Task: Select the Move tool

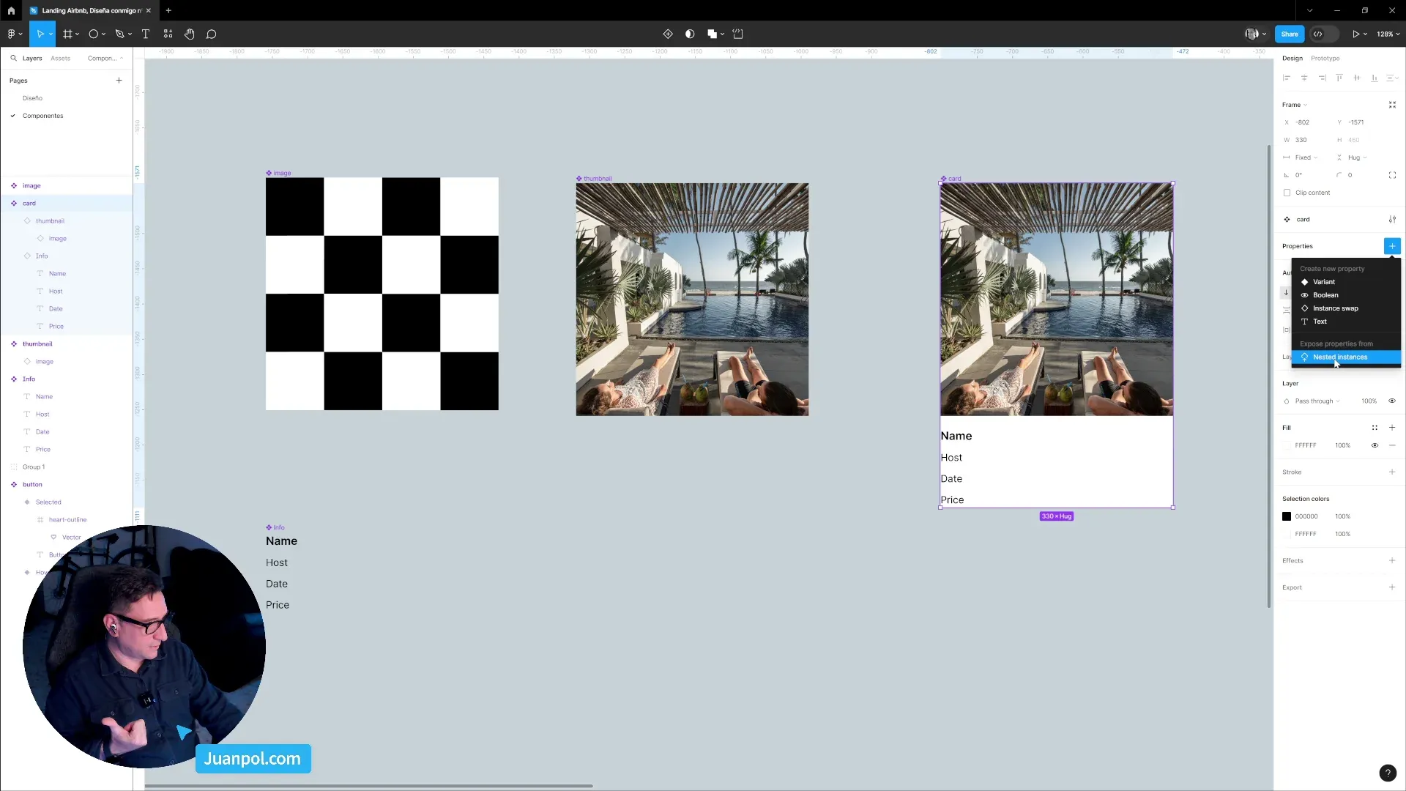Action: tap(40, 34)
